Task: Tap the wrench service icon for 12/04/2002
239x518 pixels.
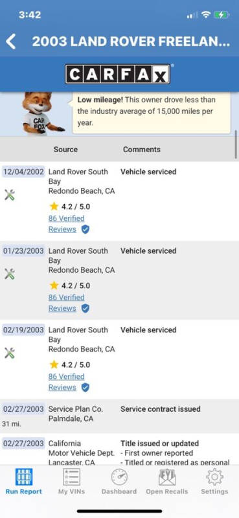Action: coord(10,195)
